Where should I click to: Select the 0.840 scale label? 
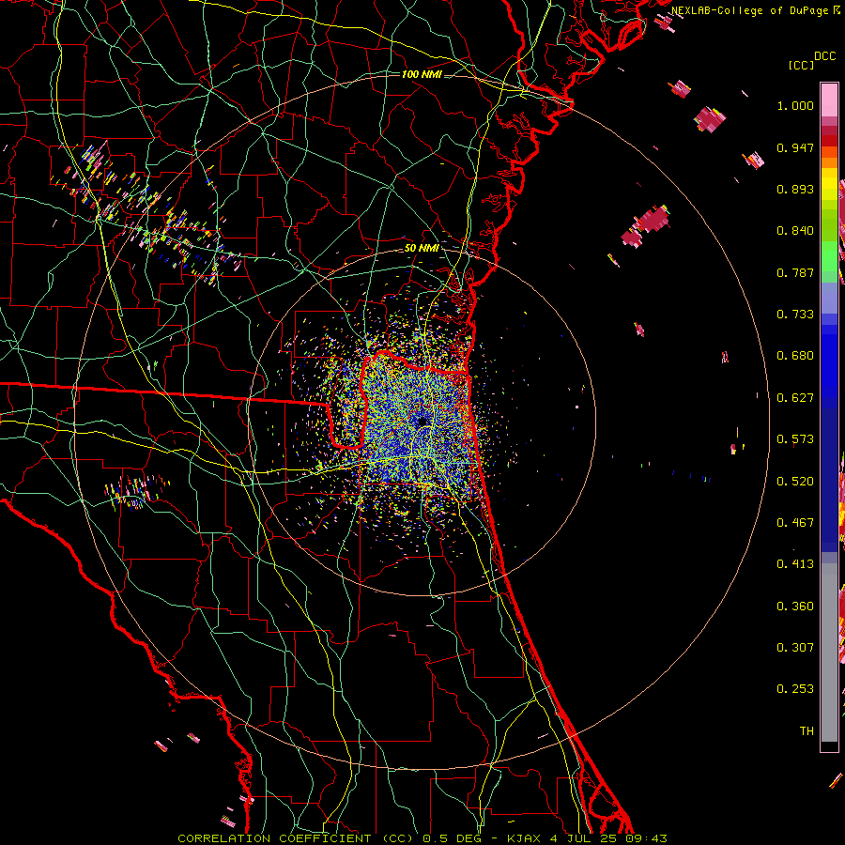point(795,231)
